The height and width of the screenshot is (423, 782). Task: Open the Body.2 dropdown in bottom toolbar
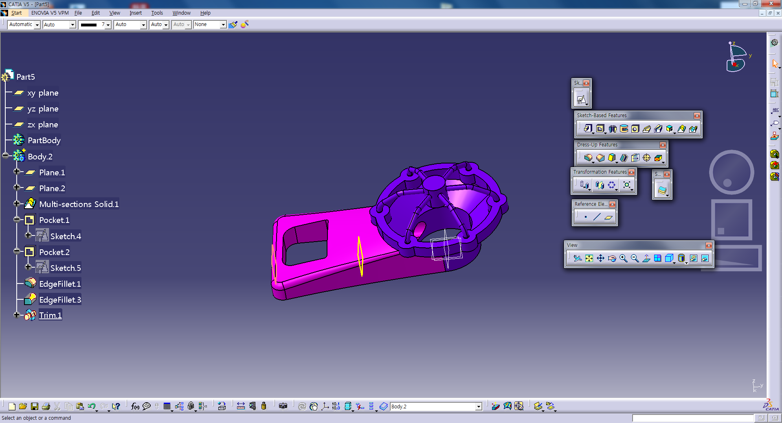[479, 406]
